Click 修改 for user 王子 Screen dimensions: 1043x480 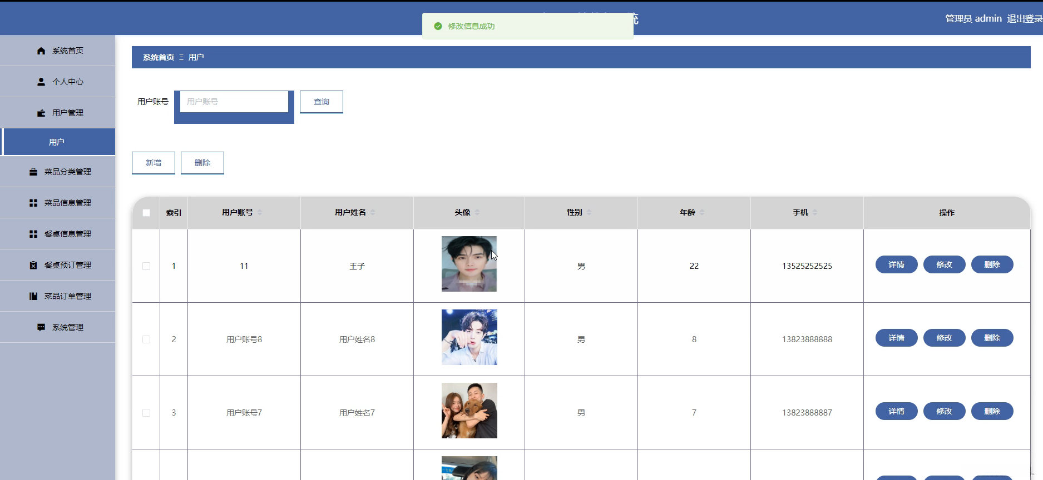(x=945, y=264)
